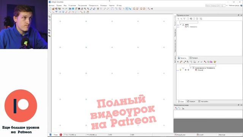
Task: Open the Правка menu
Action: tap(59, 5)
